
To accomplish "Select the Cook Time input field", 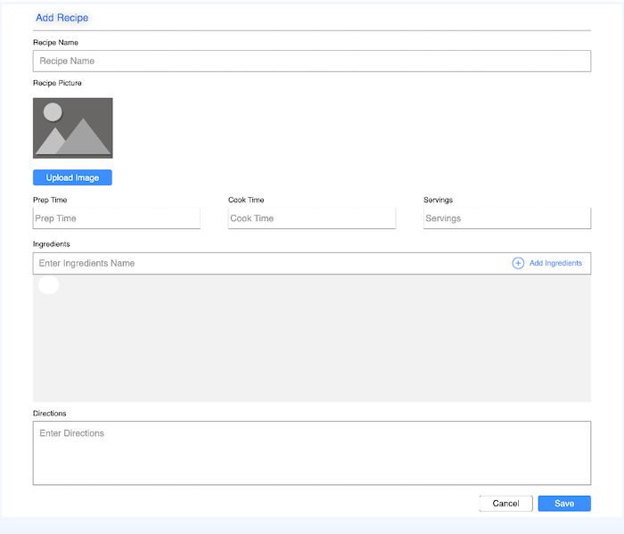I will 312,218.
